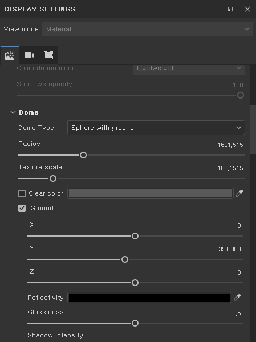Click the Glossiness value 0,5
Screen dimensions: 256x342
click(237, 313)
